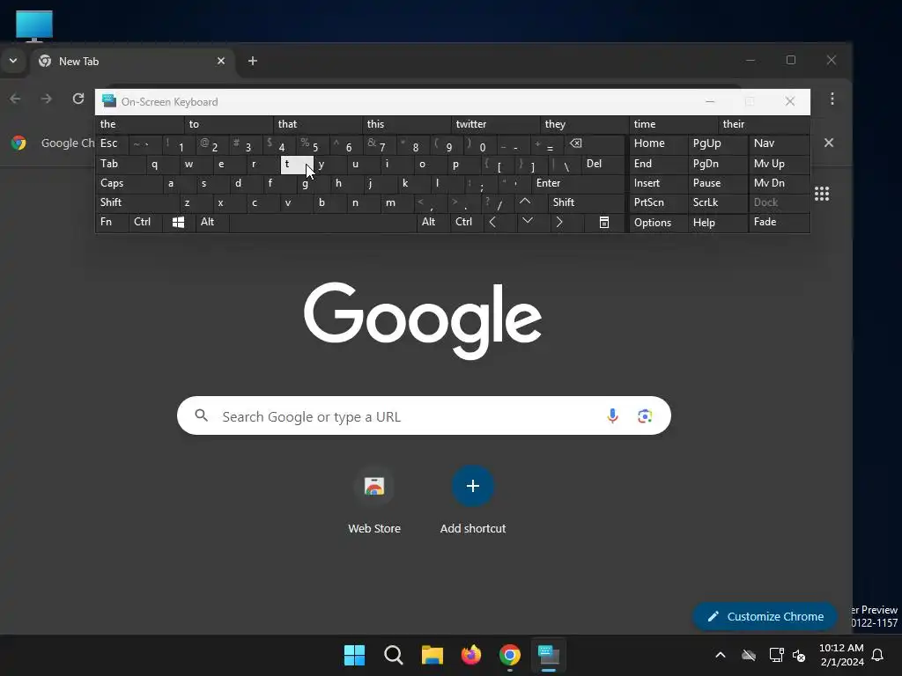Pick the suggestion word "their"
Viewport: 902px width, 676px height.
[764, 124]
